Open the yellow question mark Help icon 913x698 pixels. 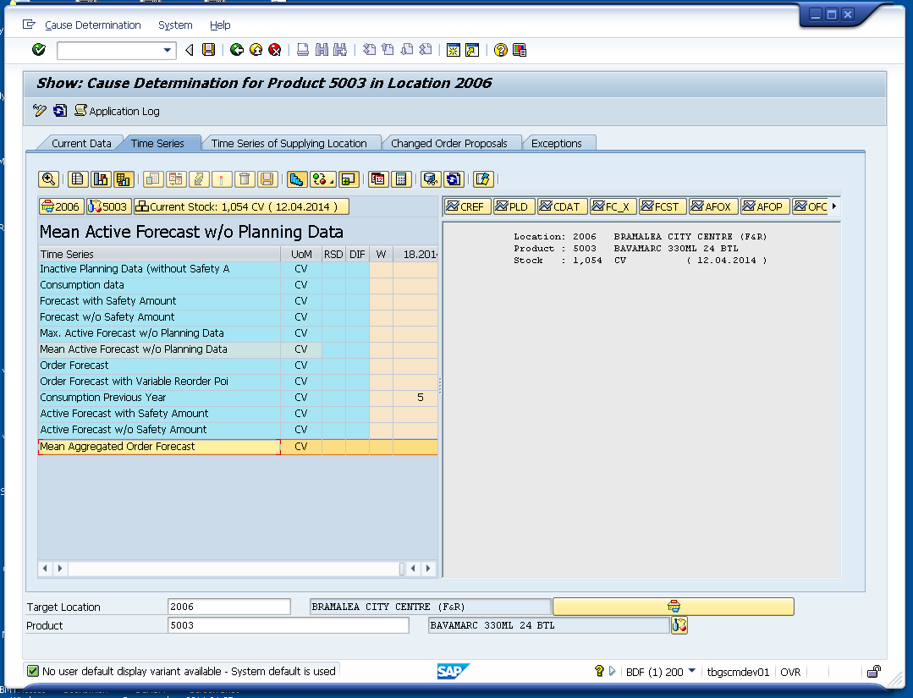[x=500, y=50]
